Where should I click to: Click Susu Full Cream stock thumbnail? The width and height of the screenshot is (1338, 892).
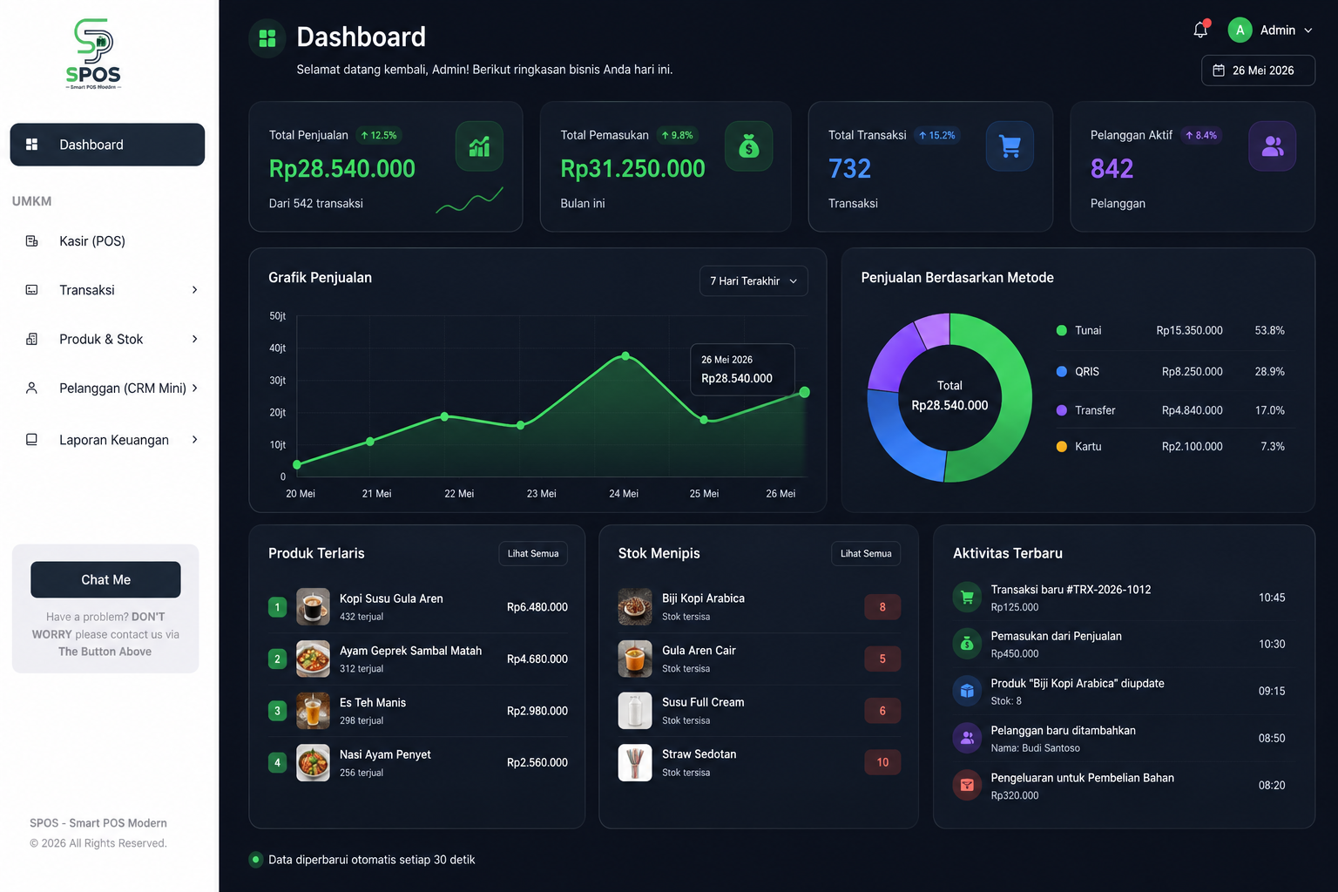click(x=635, y=711)
